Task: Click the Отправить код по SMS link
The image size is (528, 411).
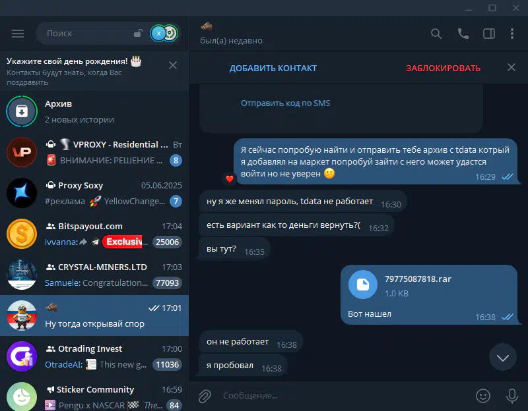Action: point(285,103)
